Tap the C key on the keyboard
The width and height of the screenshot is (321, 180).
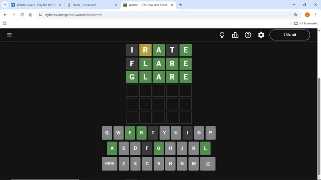pyautogui.click(x=147, y=164)
